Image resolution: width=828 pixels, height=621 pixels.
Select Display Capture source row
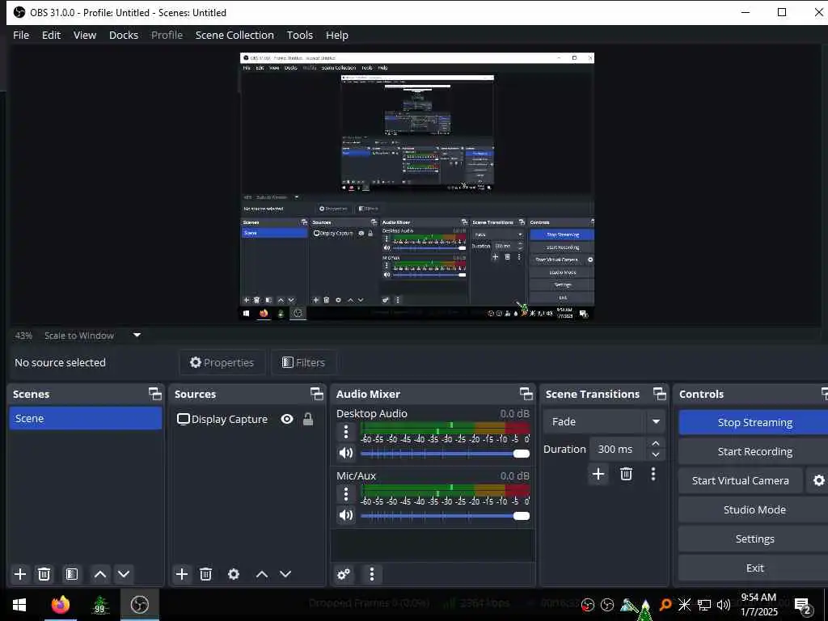click(x=247, y=419)
